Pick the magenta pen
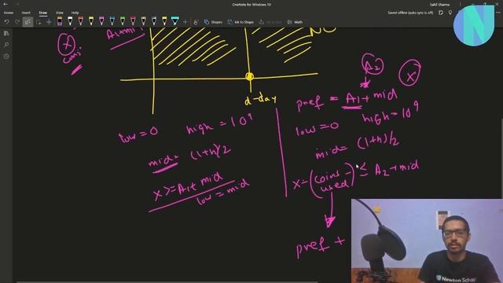The height and width of the screenshot is (283, 503). pos(101,21)
